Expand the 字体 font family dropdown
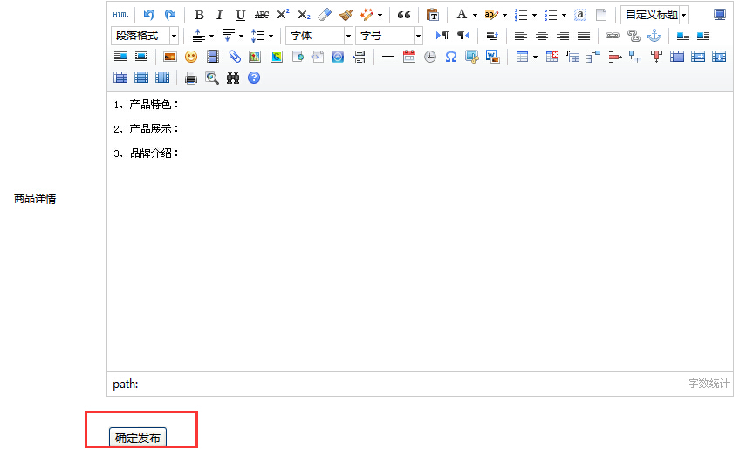This screenshot has height=450, width=740. pyautogui.click(x=319, y=36)
